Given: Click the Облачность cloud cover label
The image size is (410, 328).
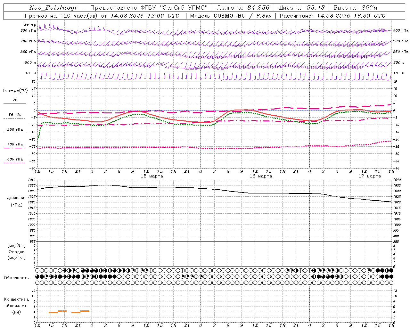Looking at the screenshot, I should click(x=16, y=278).
